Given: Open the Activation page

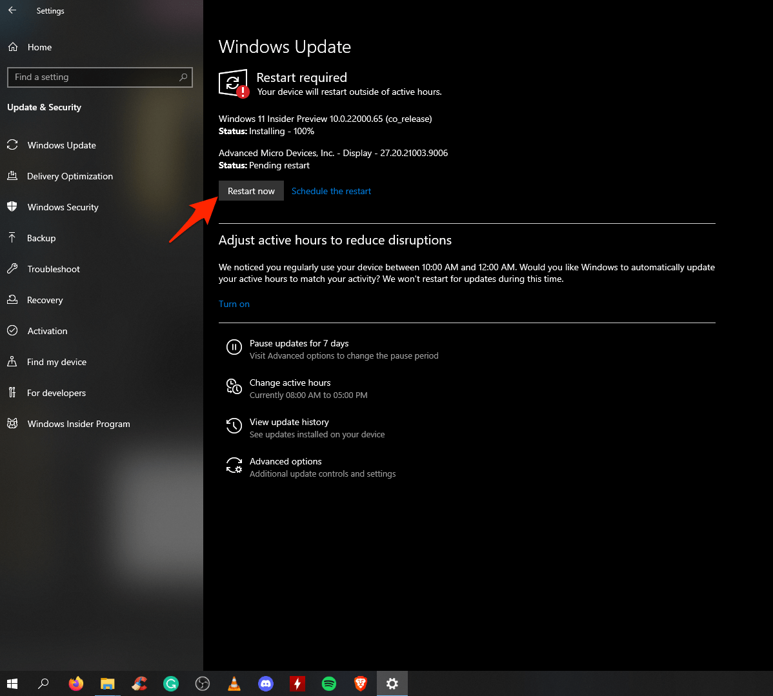Looking at the screenshot, I should click(x=46, y=330).
